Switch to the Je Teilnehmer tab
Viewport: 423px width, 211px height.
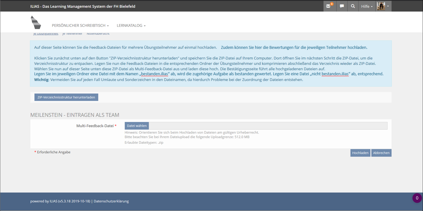pyautogui.click(x=72, y=33)
